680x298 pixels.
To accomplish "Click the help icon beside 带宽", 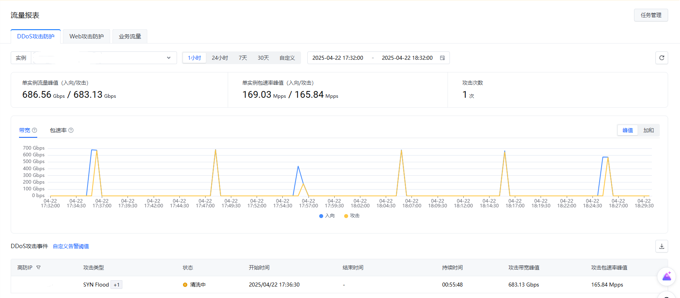I will [x=34, y=130].
